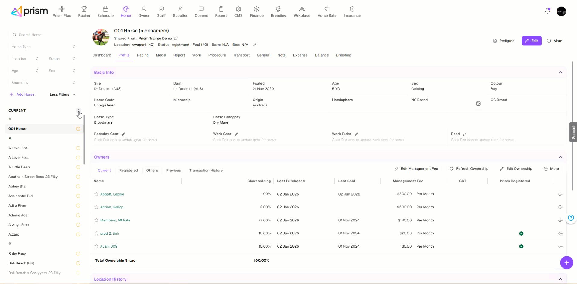Click the NS Brand image icon
This screenshot has height=284, width=577.
coord(478,103)
